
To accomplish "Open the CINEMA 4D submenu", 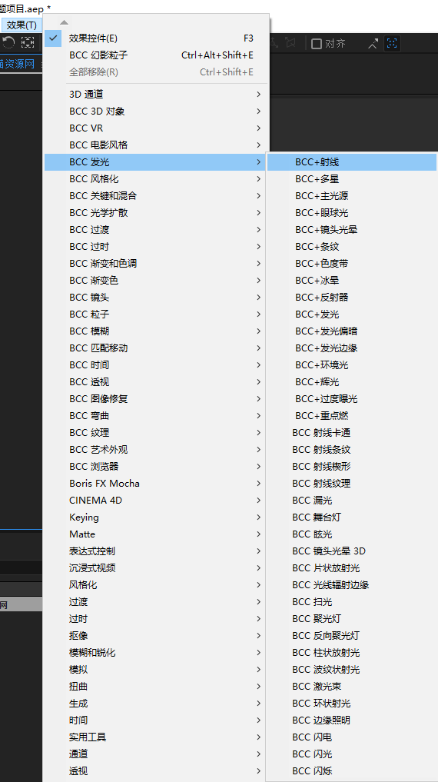I will pyautogui.click(x=157, y=501).
